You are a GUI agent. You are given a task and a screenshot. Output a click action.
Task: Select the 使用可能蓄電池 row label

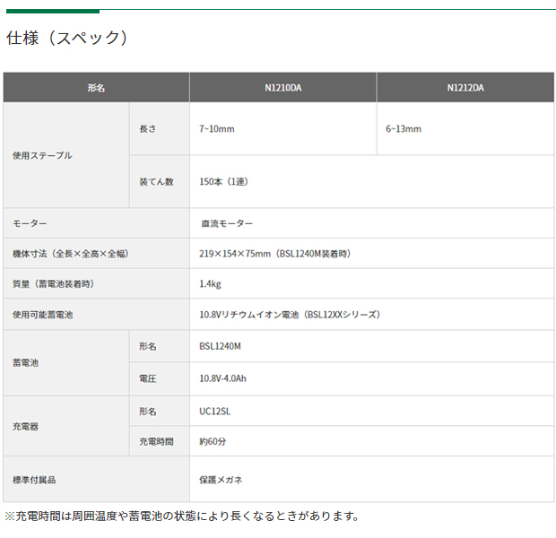[42, 315]
